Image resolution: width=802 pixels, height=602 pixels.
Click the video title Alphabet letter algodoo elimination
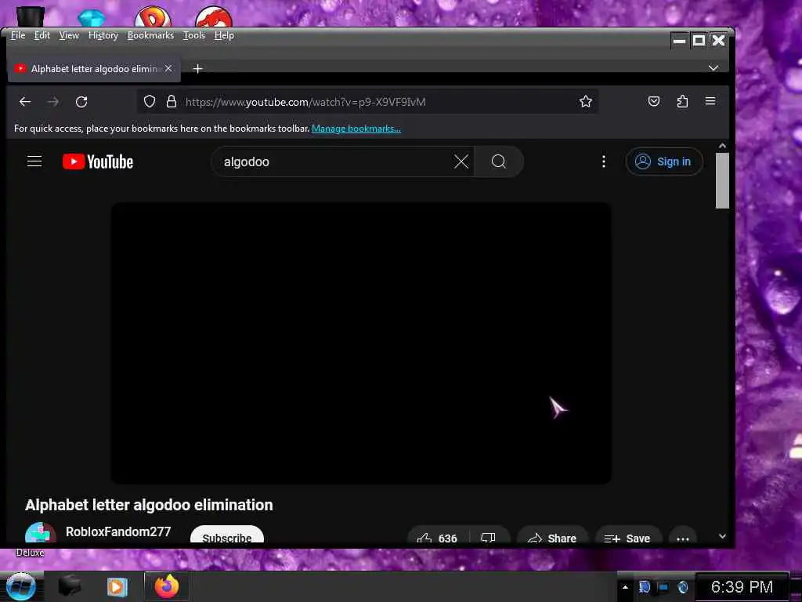point(149,505)
